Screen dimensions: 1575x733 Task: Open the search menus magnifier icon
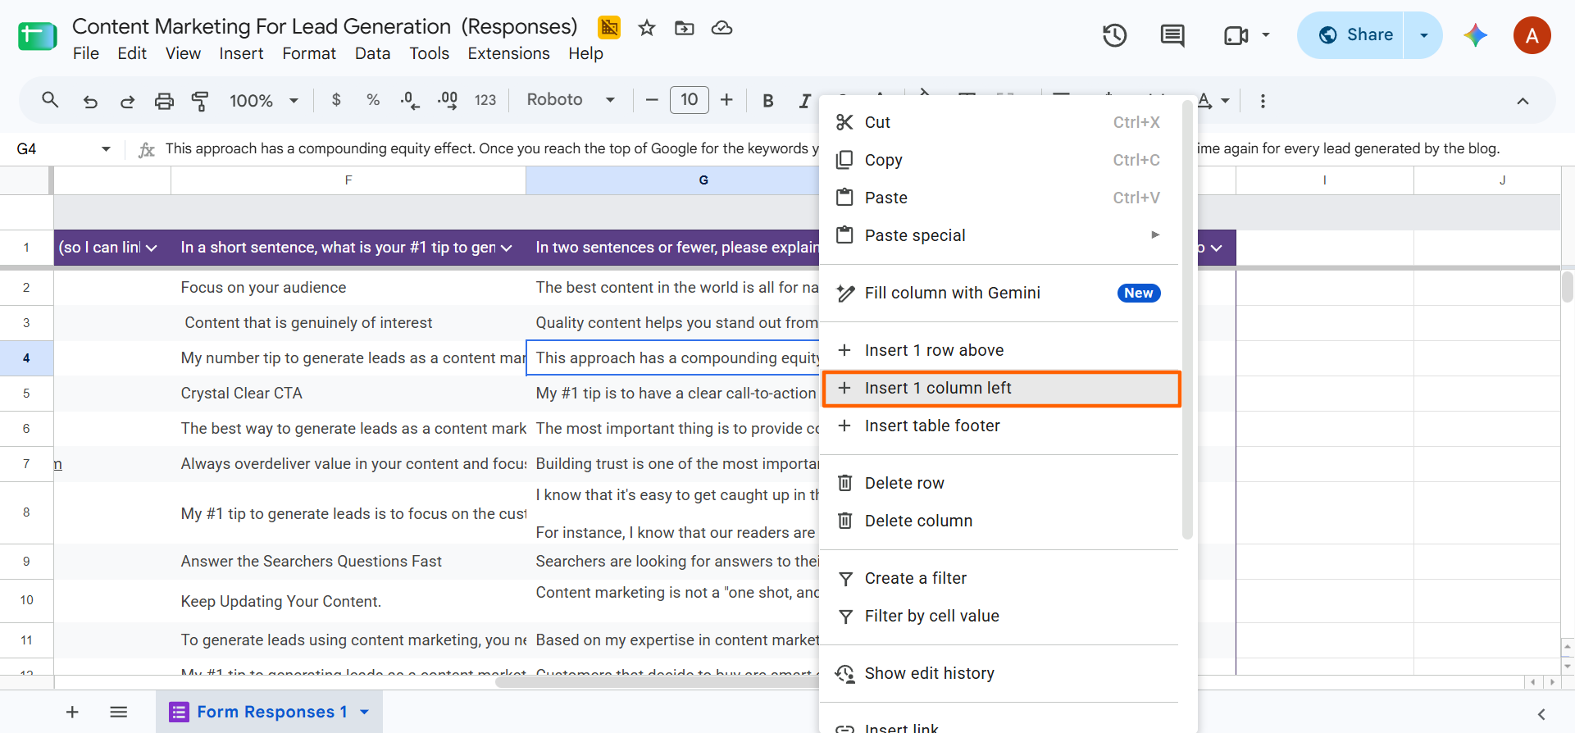50,100
